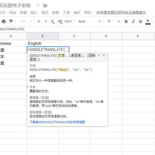
Task: Click the formula bar input
Action: [77, 29]
